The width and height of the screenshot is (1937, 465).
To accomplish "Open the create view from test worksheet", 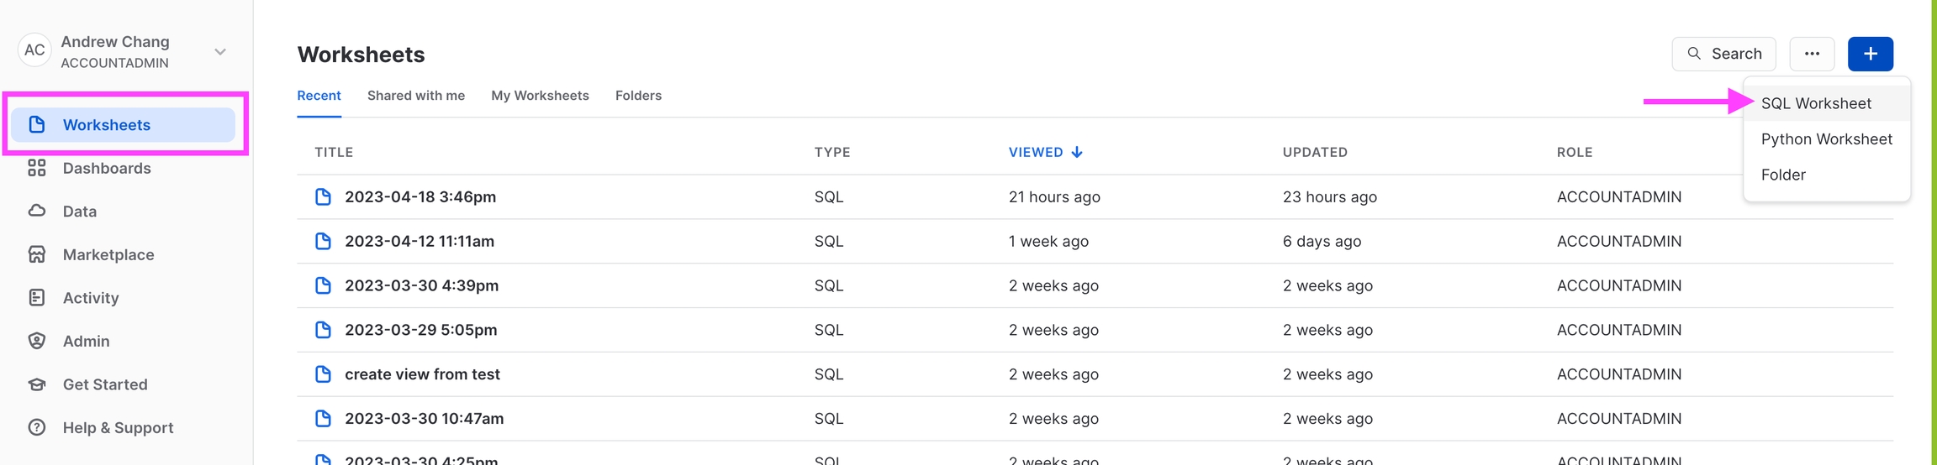I will 422,374.
